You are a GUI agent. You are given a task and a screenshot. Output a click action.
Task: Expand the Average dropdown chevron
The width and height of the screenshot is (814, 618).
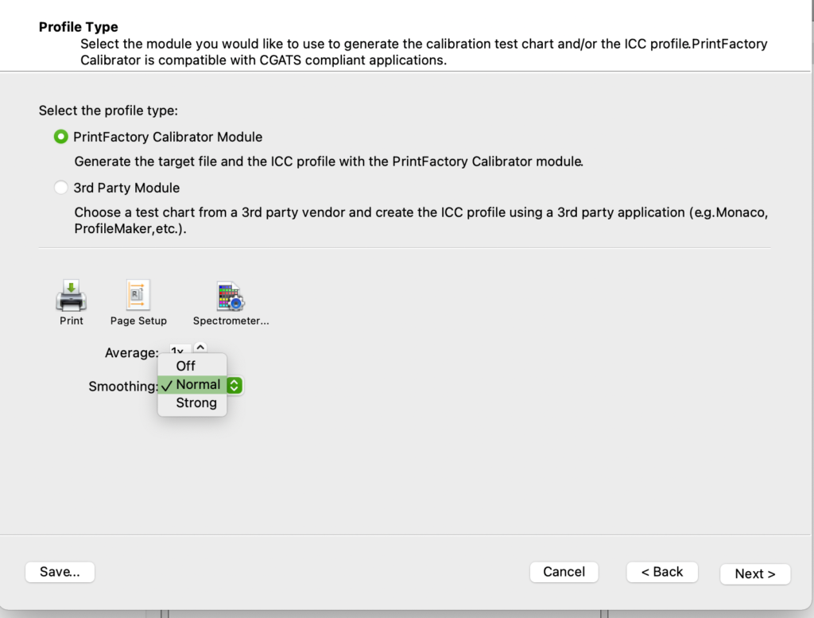(x=200, y=348)
